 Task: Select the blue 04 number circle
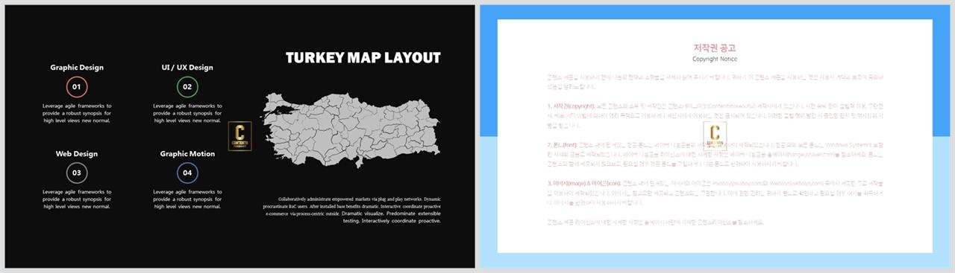point(187,173)
